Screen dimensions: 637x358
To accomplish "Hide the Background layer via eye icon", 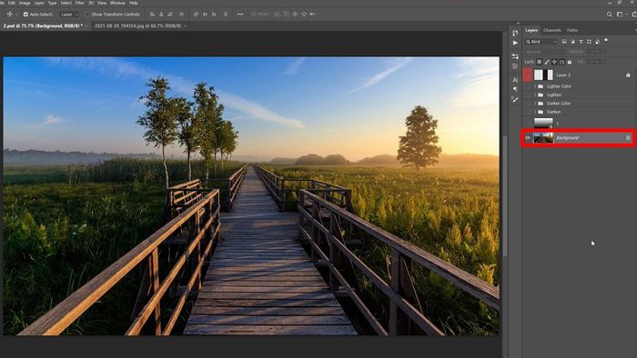I will (x=528, y=138).
